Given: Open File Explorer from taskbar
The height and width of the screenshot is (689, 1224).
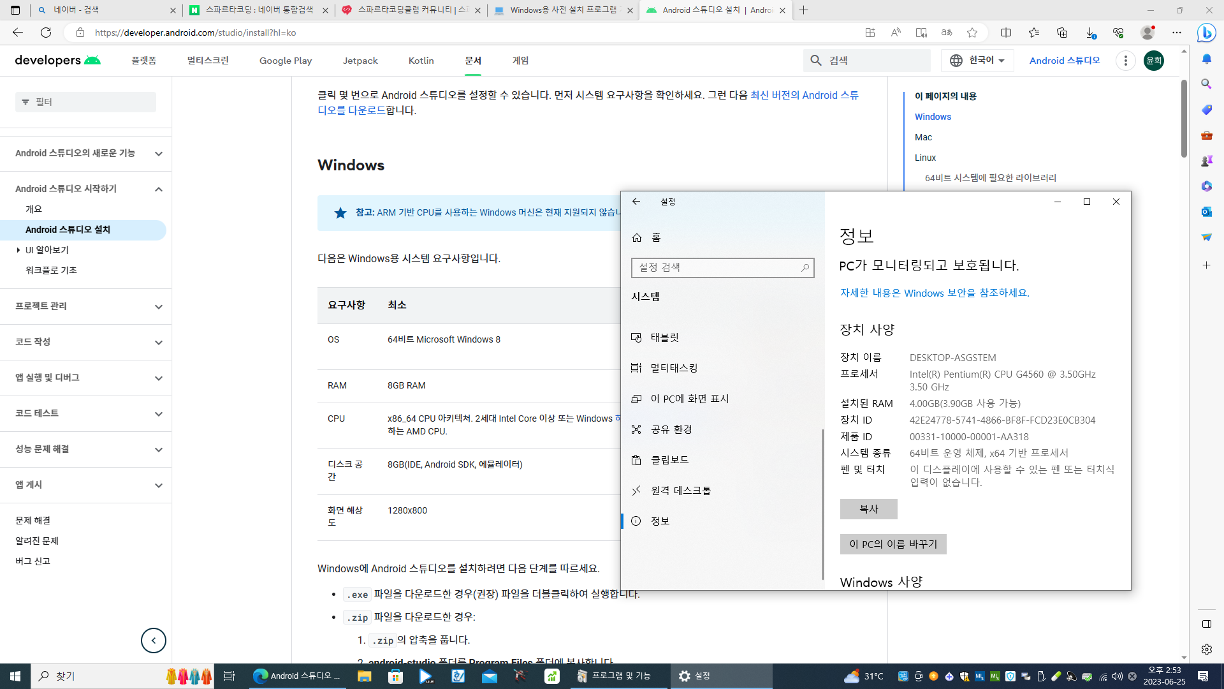Looking at the screenshot, I should tap(365, 676).
